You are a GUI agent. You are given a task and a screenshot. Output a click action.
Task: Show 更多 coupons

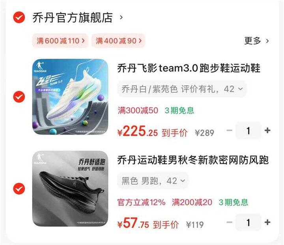(x=256, y=41)
